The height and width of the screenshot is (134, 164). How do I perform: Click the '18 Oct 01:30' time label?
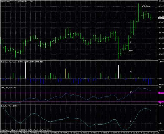[35, 133]
